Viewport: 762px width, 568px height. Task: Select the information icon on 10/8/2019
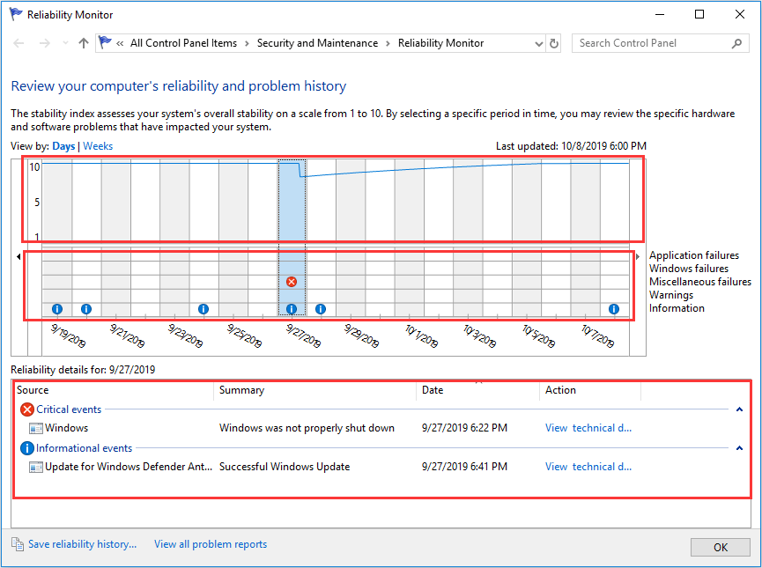click(614, 309)
